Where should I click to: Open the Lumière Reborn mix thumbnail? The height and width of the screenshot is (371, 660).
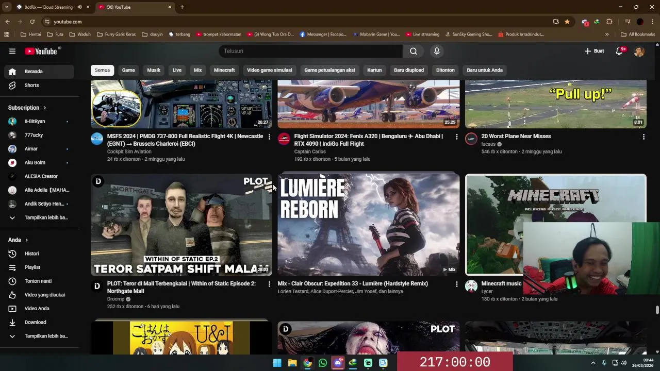tap(369, 225)
